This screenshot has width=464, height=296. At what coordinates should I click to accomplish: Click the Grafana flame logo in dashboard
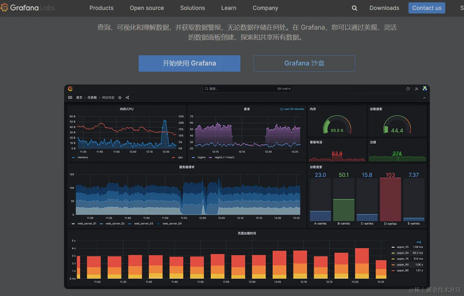pyautogui.click(x=70, y=89)
